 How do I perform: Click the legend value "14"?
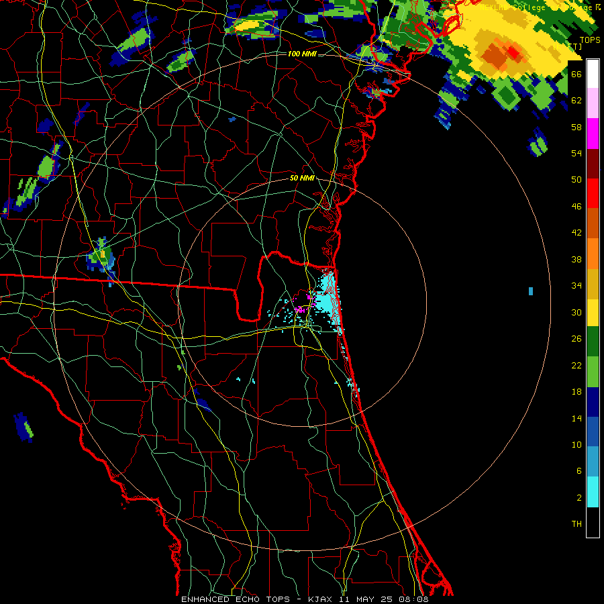576,418
